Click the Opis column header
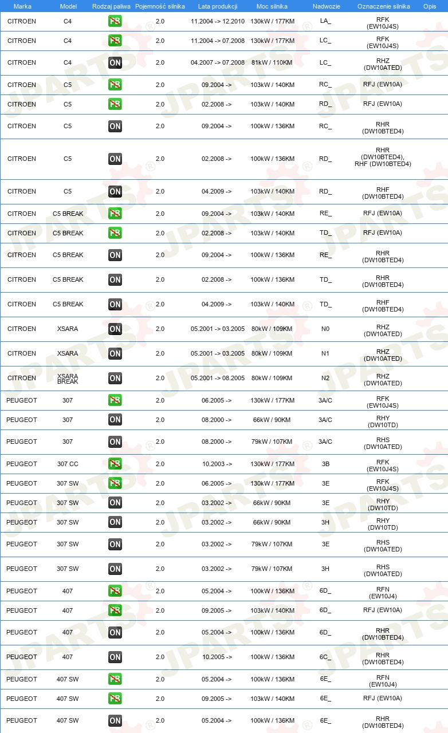Viewport: 448px width, 733px height. pyautogui.click(x=429, y=6)
